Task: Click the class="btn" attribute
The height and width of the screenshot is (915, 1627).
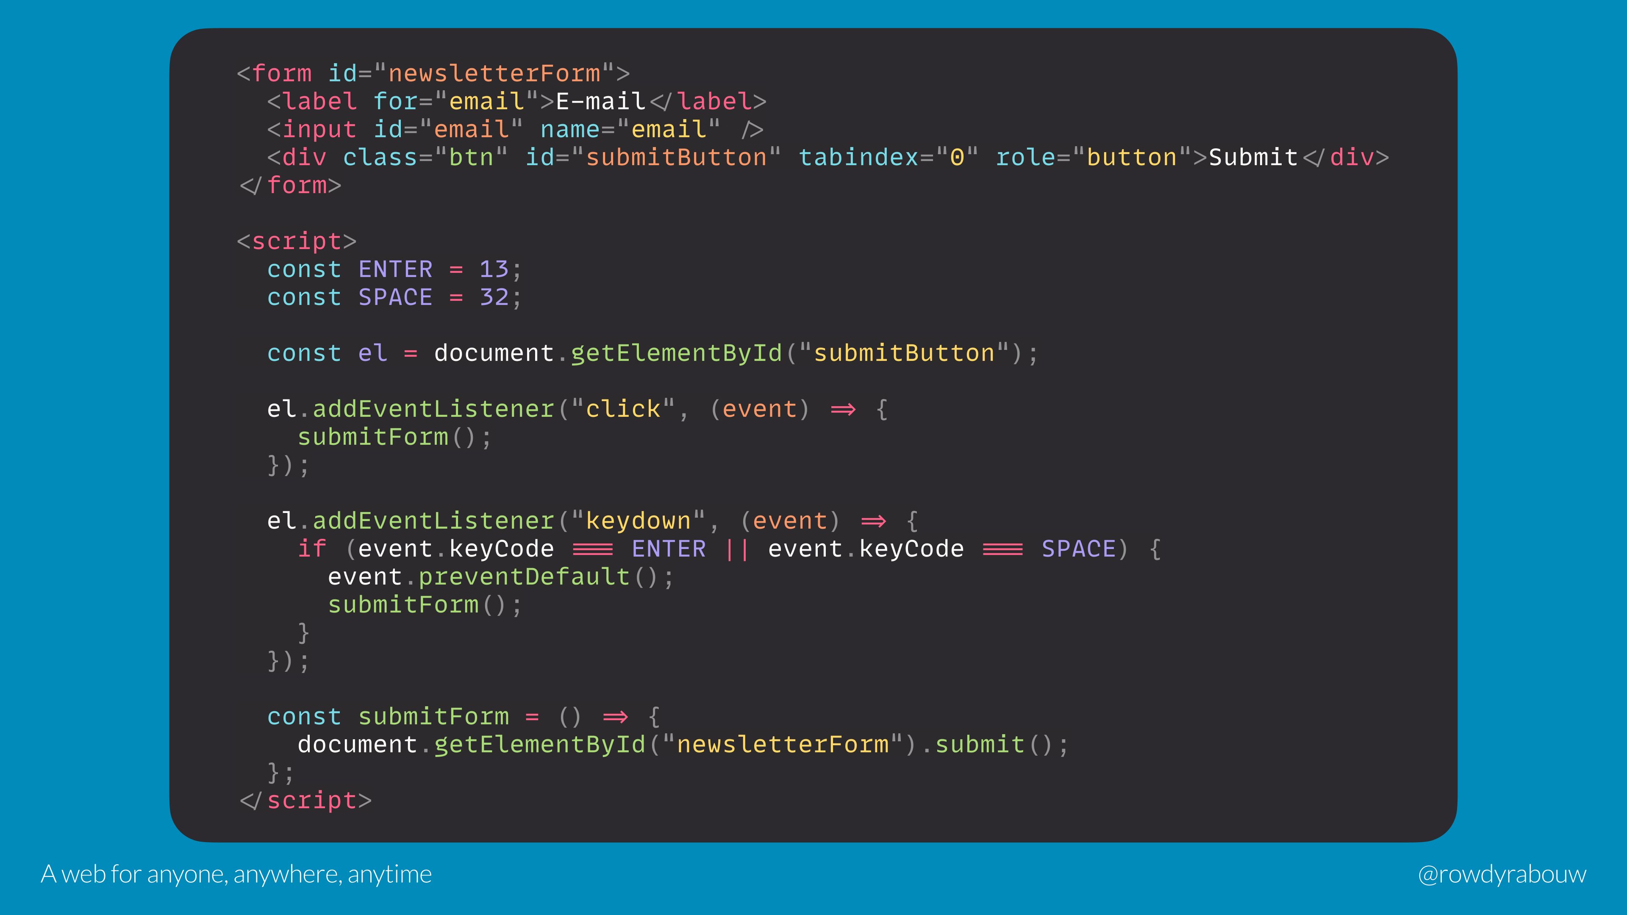Action: (x=425, y=157)
